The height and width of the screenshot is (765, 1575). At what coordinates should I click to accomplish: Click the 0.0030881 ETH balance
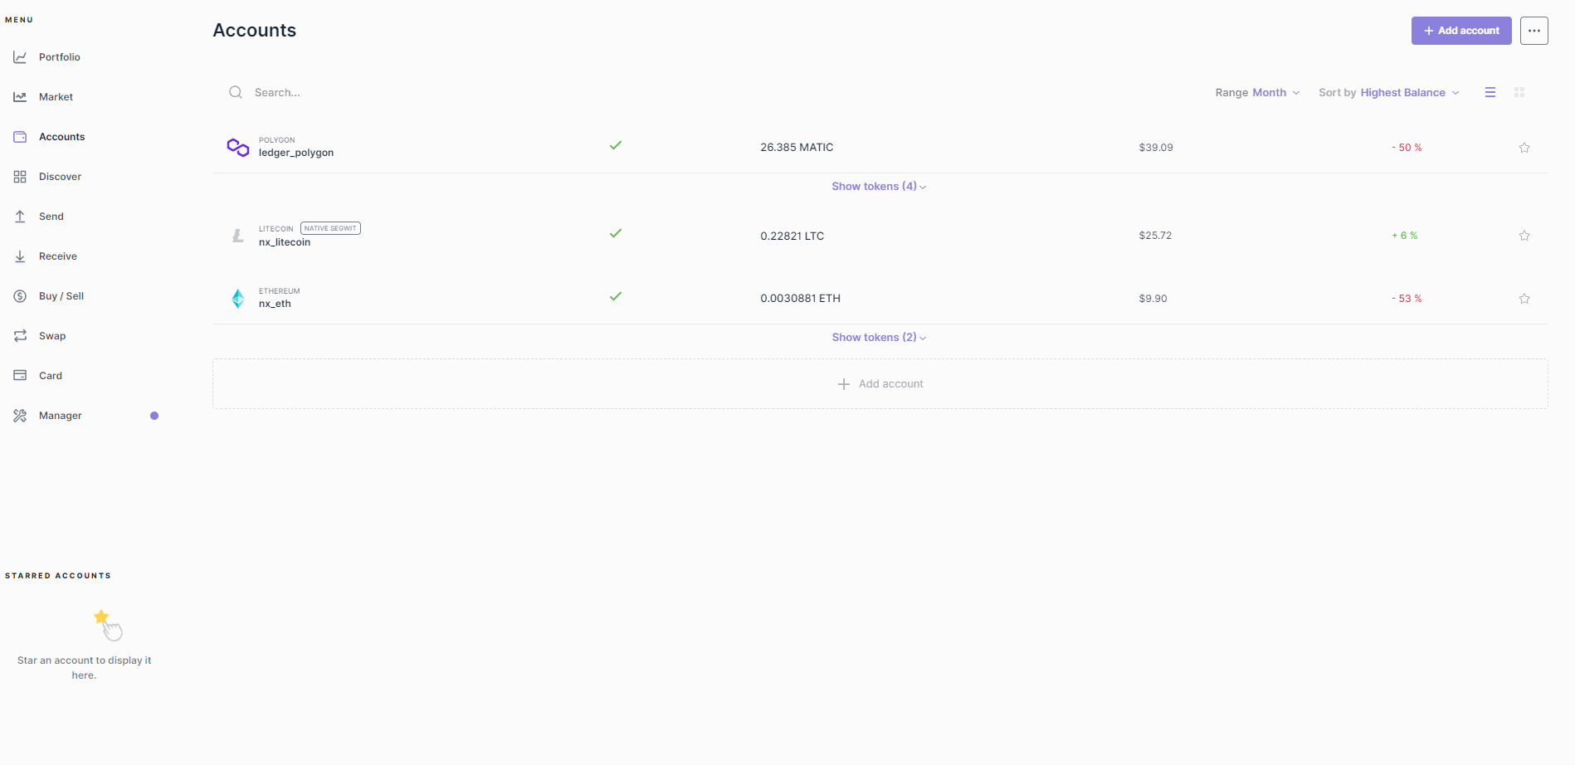point(801,299)
